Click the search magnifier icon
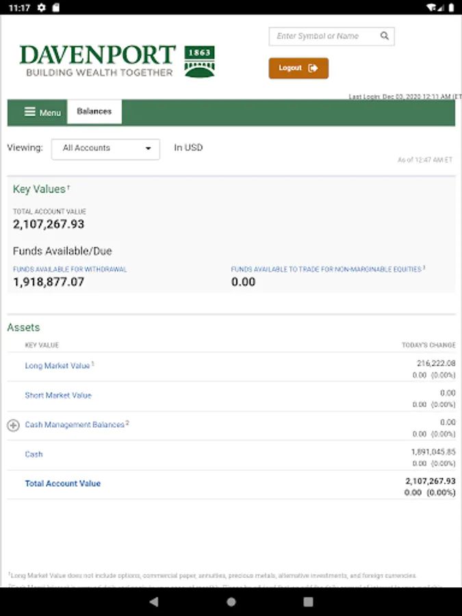This screenshot has height=616, width=462. (385, 36)
